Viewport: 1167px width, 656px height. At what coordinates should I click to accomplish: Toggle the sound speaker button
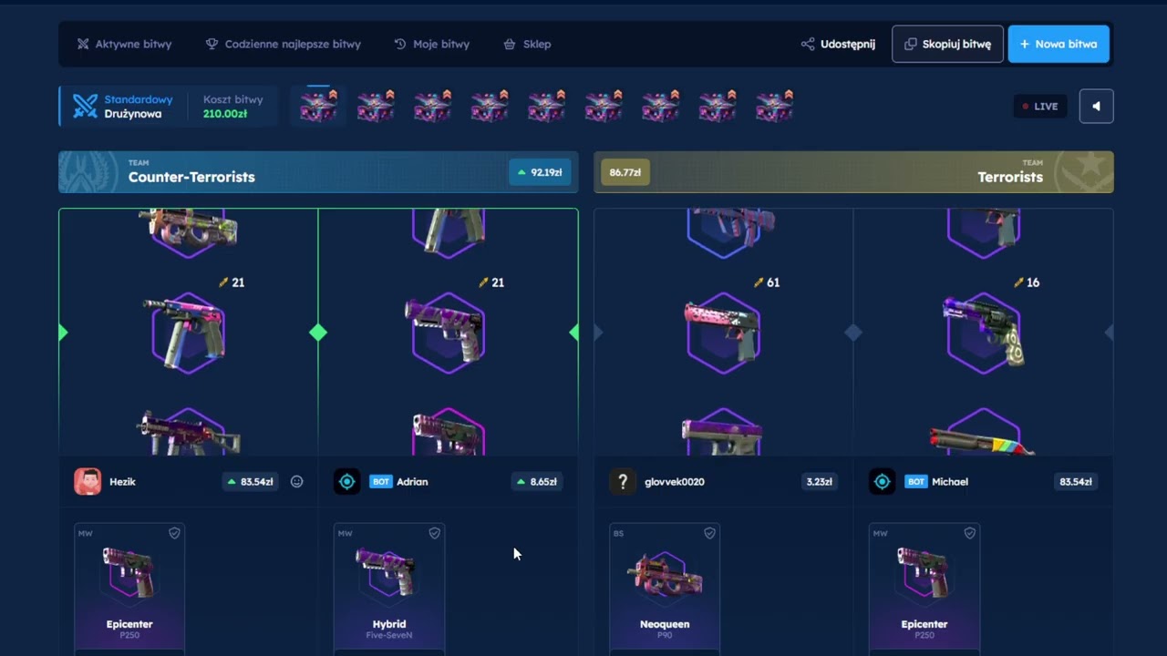1096,106
